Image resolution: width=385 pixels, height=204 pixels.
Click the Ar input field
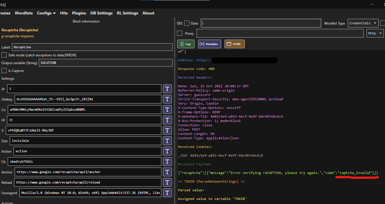tap(84, 89)
